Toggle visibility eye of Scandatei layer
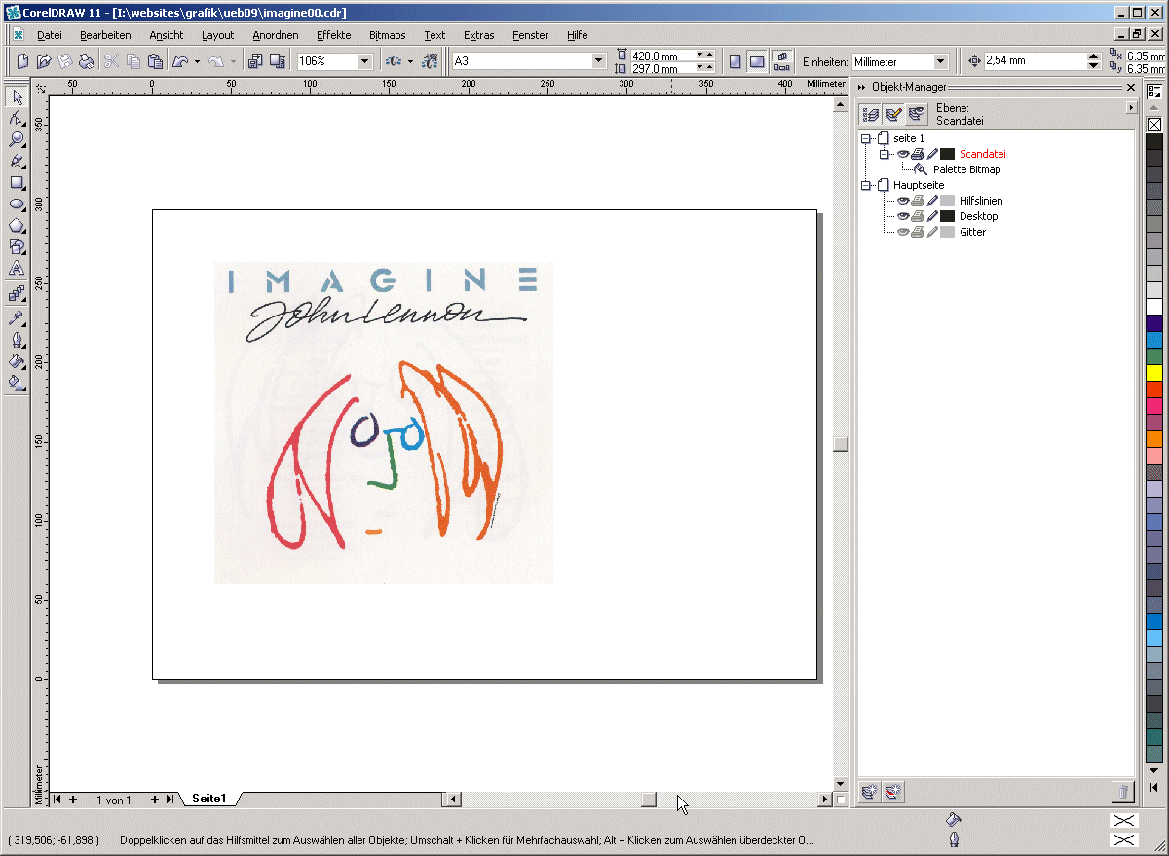This screenshot has height=856, width=1169. click(903, 154)
